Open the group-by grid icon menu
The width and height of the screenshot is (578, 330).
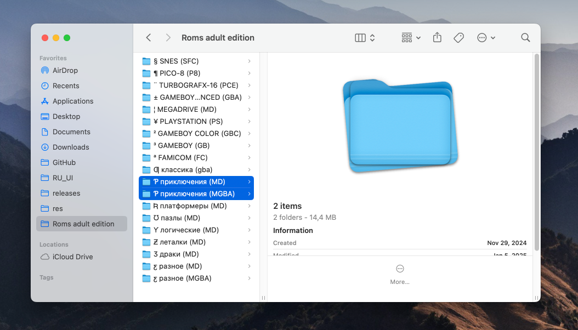[411, 38]
